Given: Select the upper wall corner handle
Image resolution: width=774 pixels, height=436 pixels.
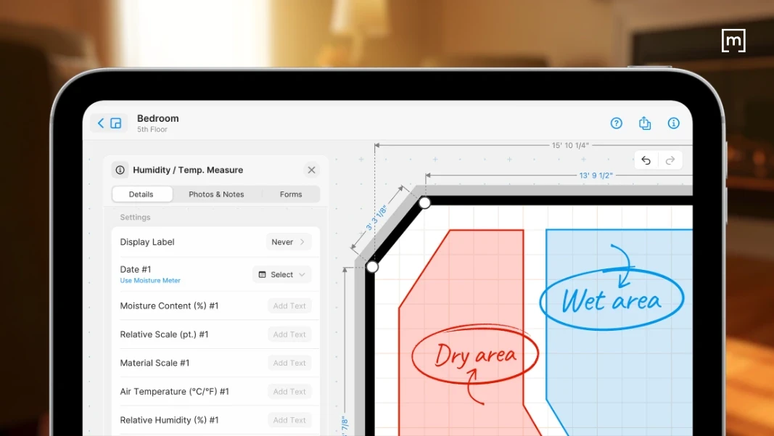Looking at the screenshot, I should click(x=424, y=203).
